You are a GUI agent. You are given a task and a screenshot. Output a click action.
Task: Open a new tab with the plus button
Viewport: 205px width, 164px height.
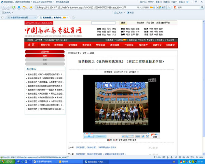tap(74, 17)
